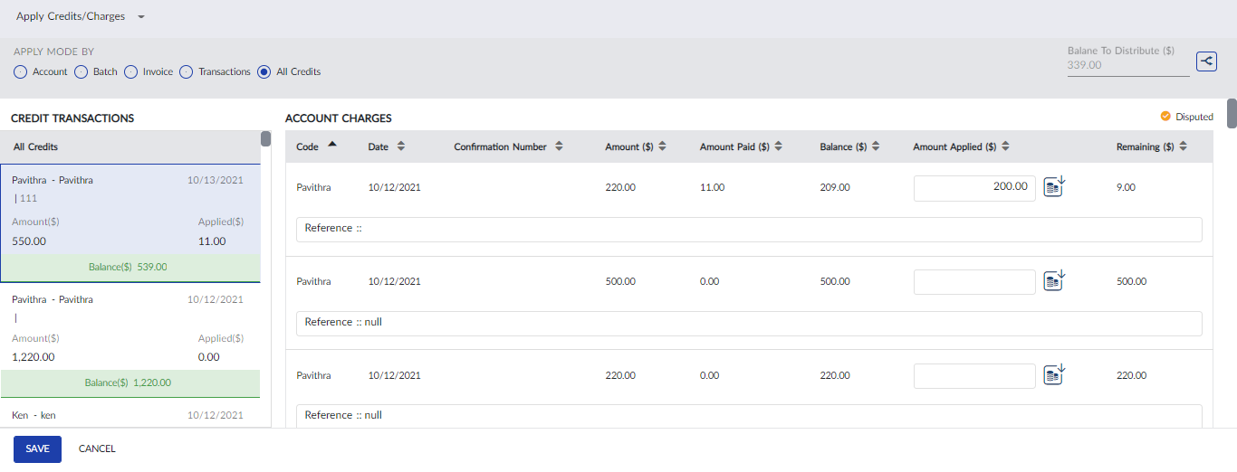Click auto-apply icon for the 209.00 balance row
1237x472 pixels.
pos(1054,187)
